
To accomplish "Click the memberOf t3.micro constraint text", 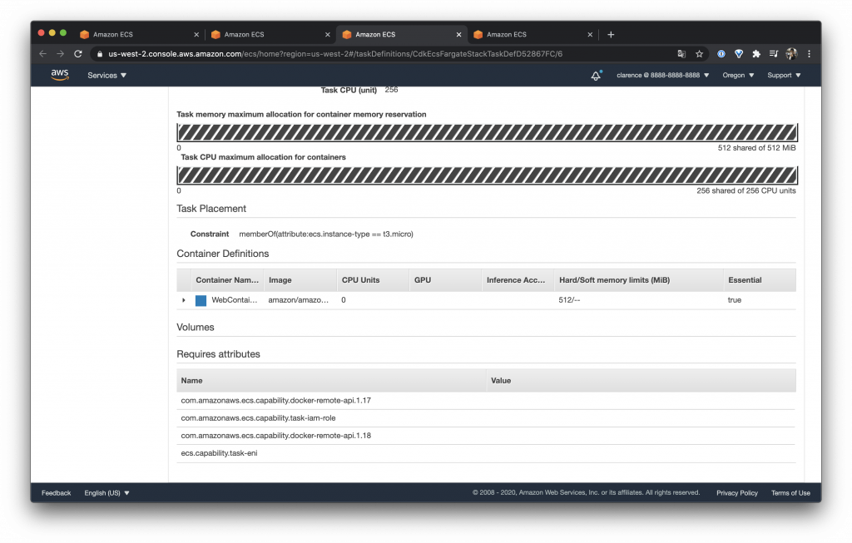I will (326, 234).
